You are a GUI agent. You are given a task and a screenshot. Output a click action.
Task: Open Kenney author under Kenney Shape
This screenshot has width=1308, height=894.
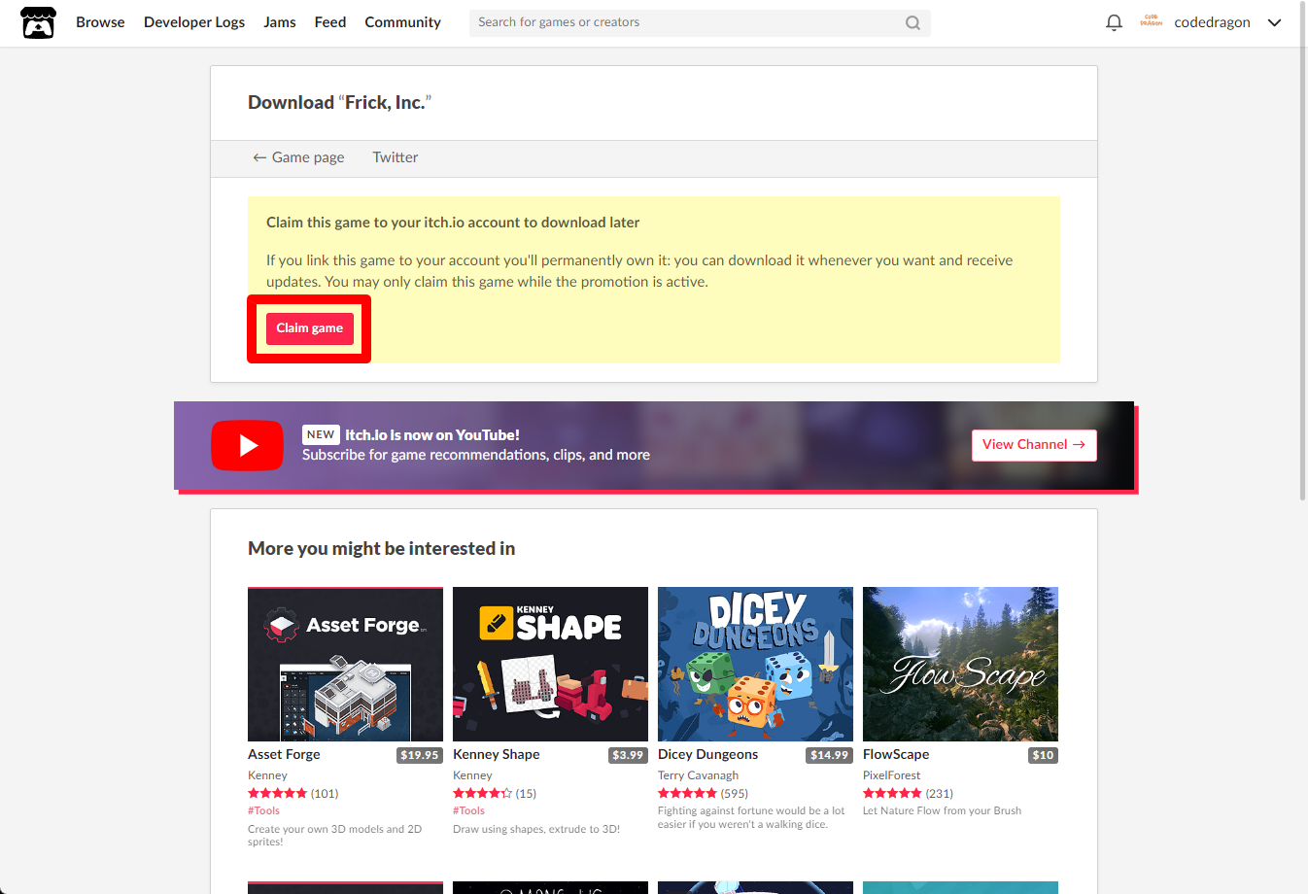point(472,775)
